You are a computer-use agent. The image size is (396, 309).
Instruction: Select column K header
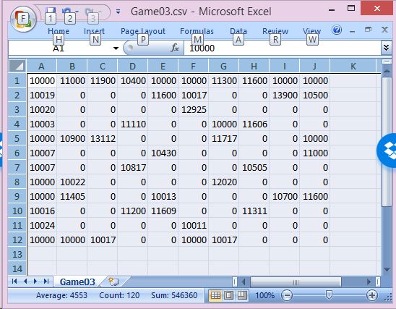pyautogui.click(x=353, y=67)
